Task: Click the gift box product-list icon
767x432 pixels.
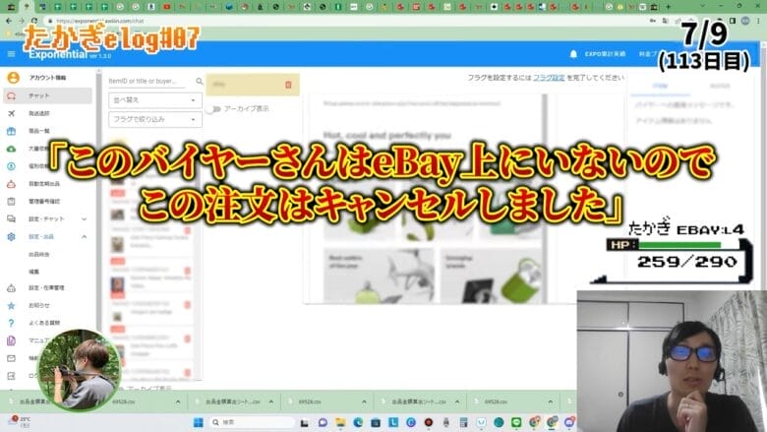Action: coord(11,131)
